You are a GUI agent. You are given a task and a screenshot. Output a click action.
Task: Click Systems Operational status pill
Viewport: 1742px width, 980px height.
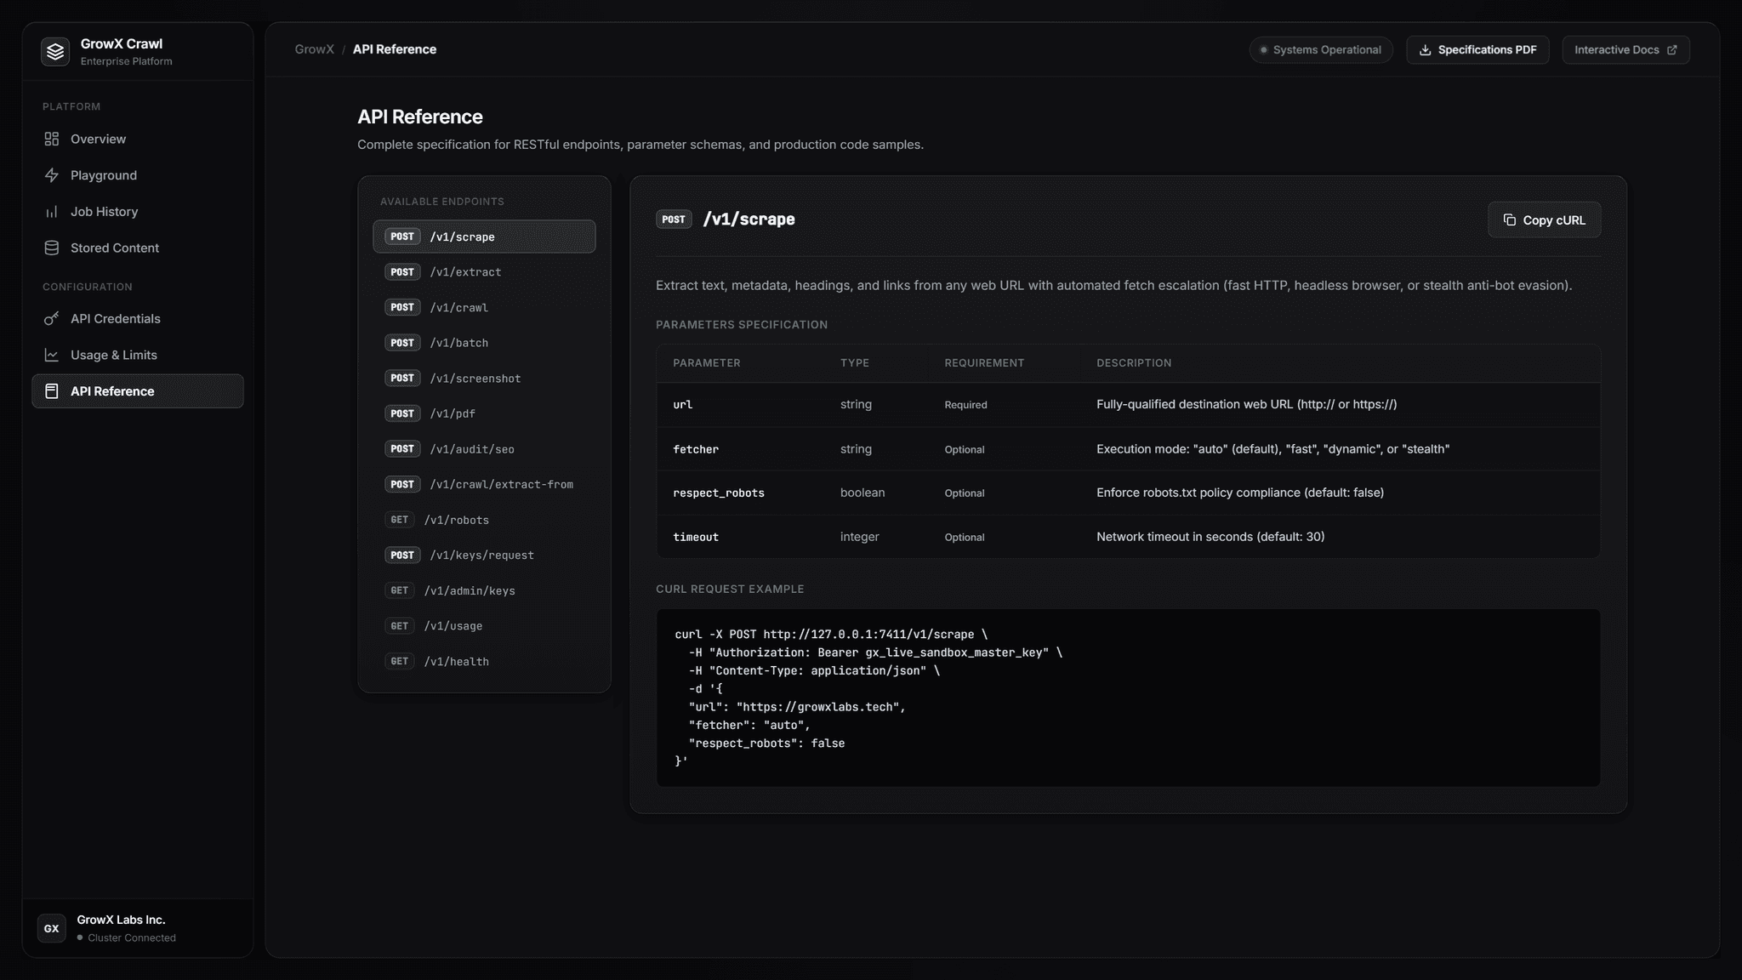[x=1321, y=50]
